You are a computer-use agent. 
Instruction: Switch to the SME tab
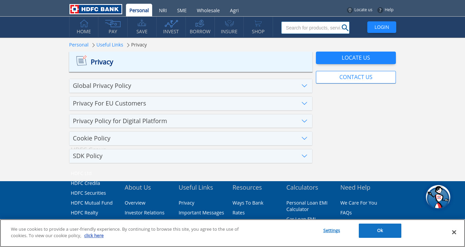pos(182,11)
